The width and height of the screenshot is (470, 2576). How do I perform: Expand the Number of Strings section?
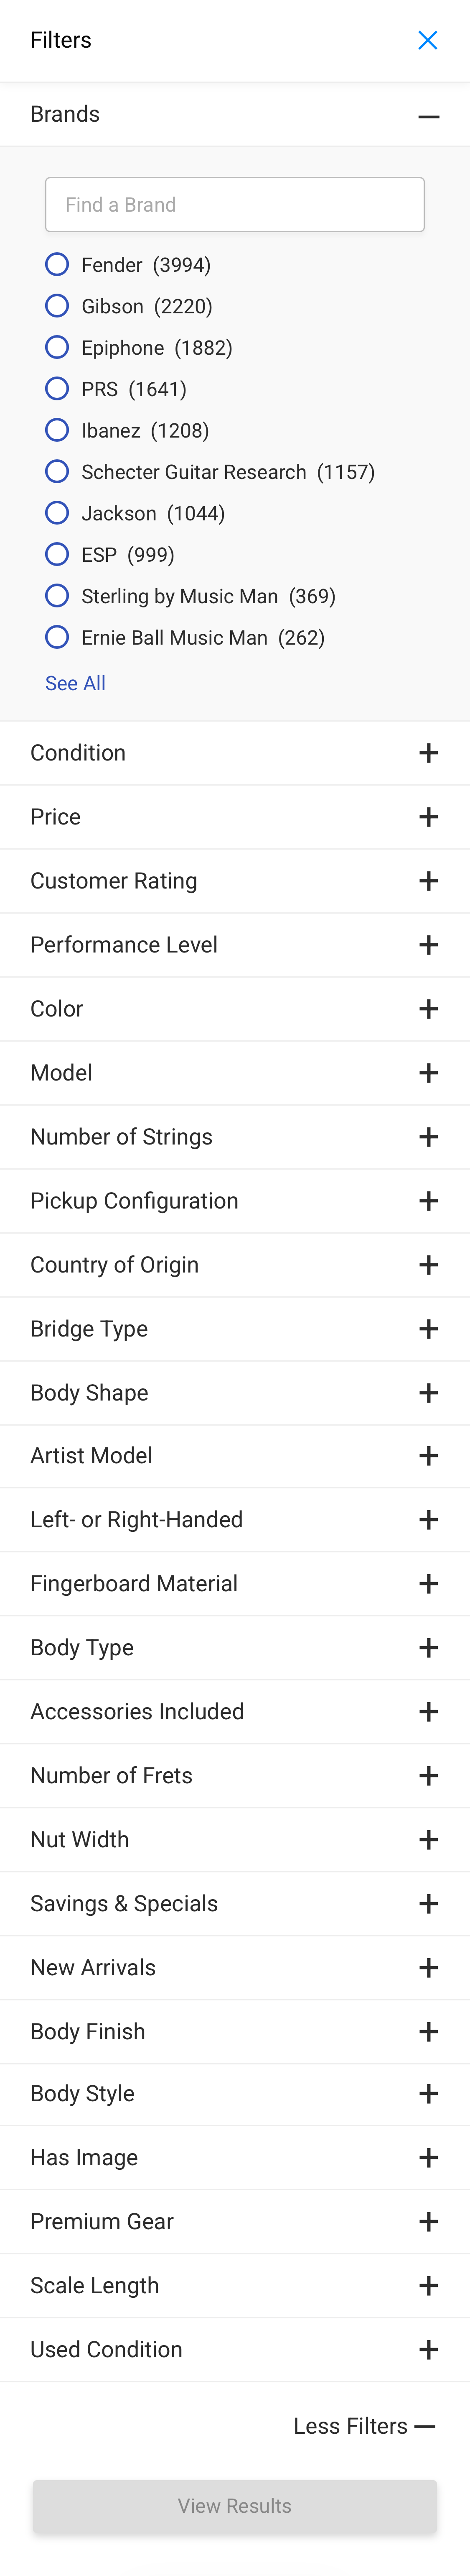tap(429, 1136)
